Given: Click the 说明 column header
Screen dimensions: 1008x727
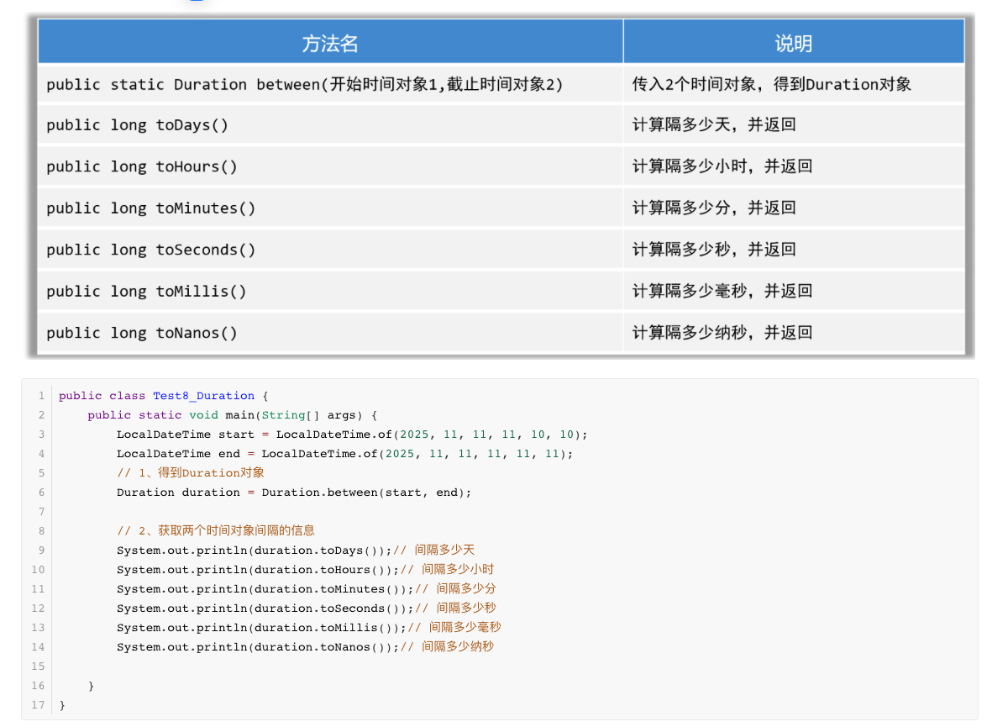Looking at the screenshot, I should (x=793, y=44).
